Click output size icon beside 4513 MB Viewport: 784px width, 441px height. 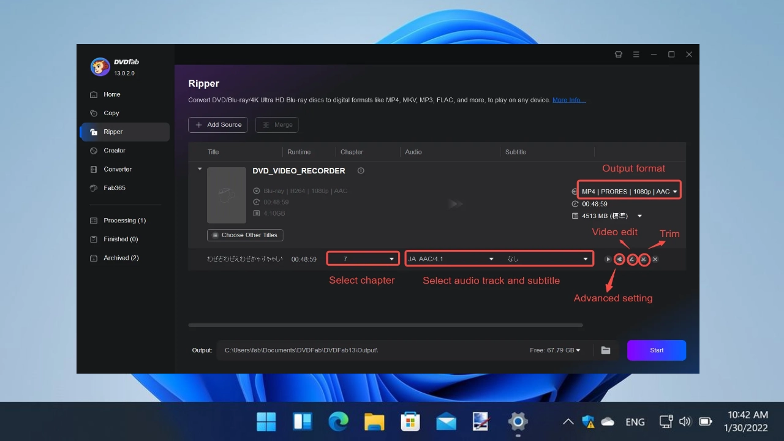point(575,216)
